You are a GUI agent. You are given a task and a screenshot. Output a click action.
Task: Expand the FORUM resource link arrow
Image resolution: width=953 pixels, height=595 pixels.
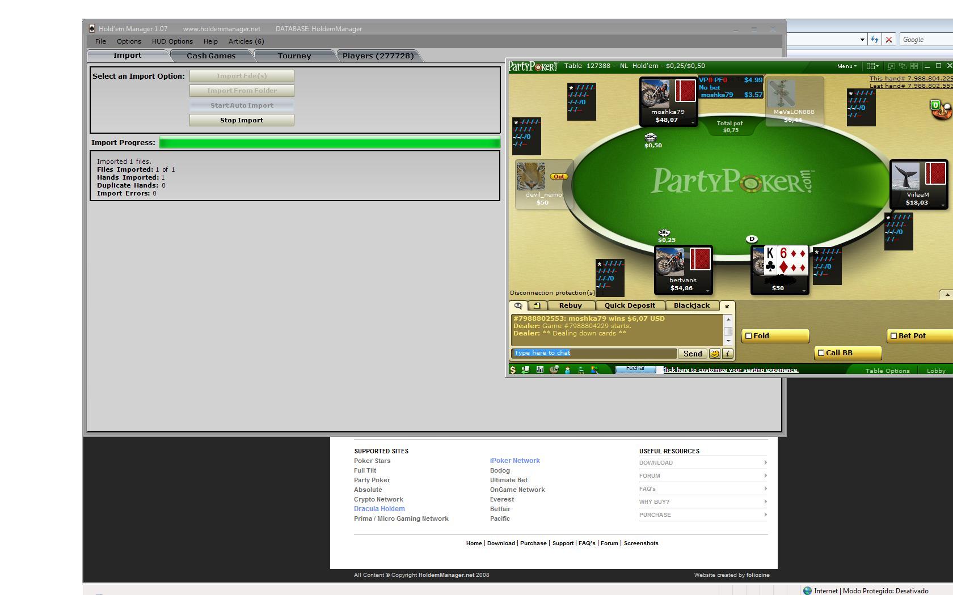(x=765, y=475)
